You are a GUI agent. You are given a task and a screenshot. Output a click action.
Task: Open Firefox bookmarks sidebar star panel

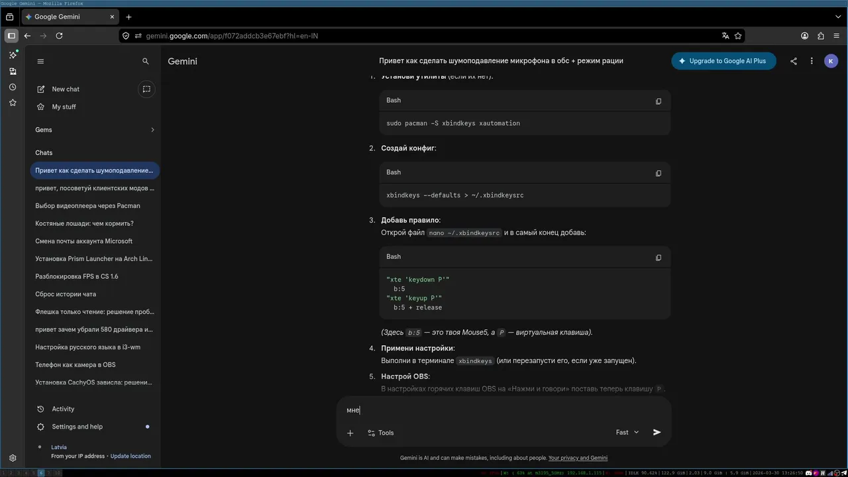(13, 103)
